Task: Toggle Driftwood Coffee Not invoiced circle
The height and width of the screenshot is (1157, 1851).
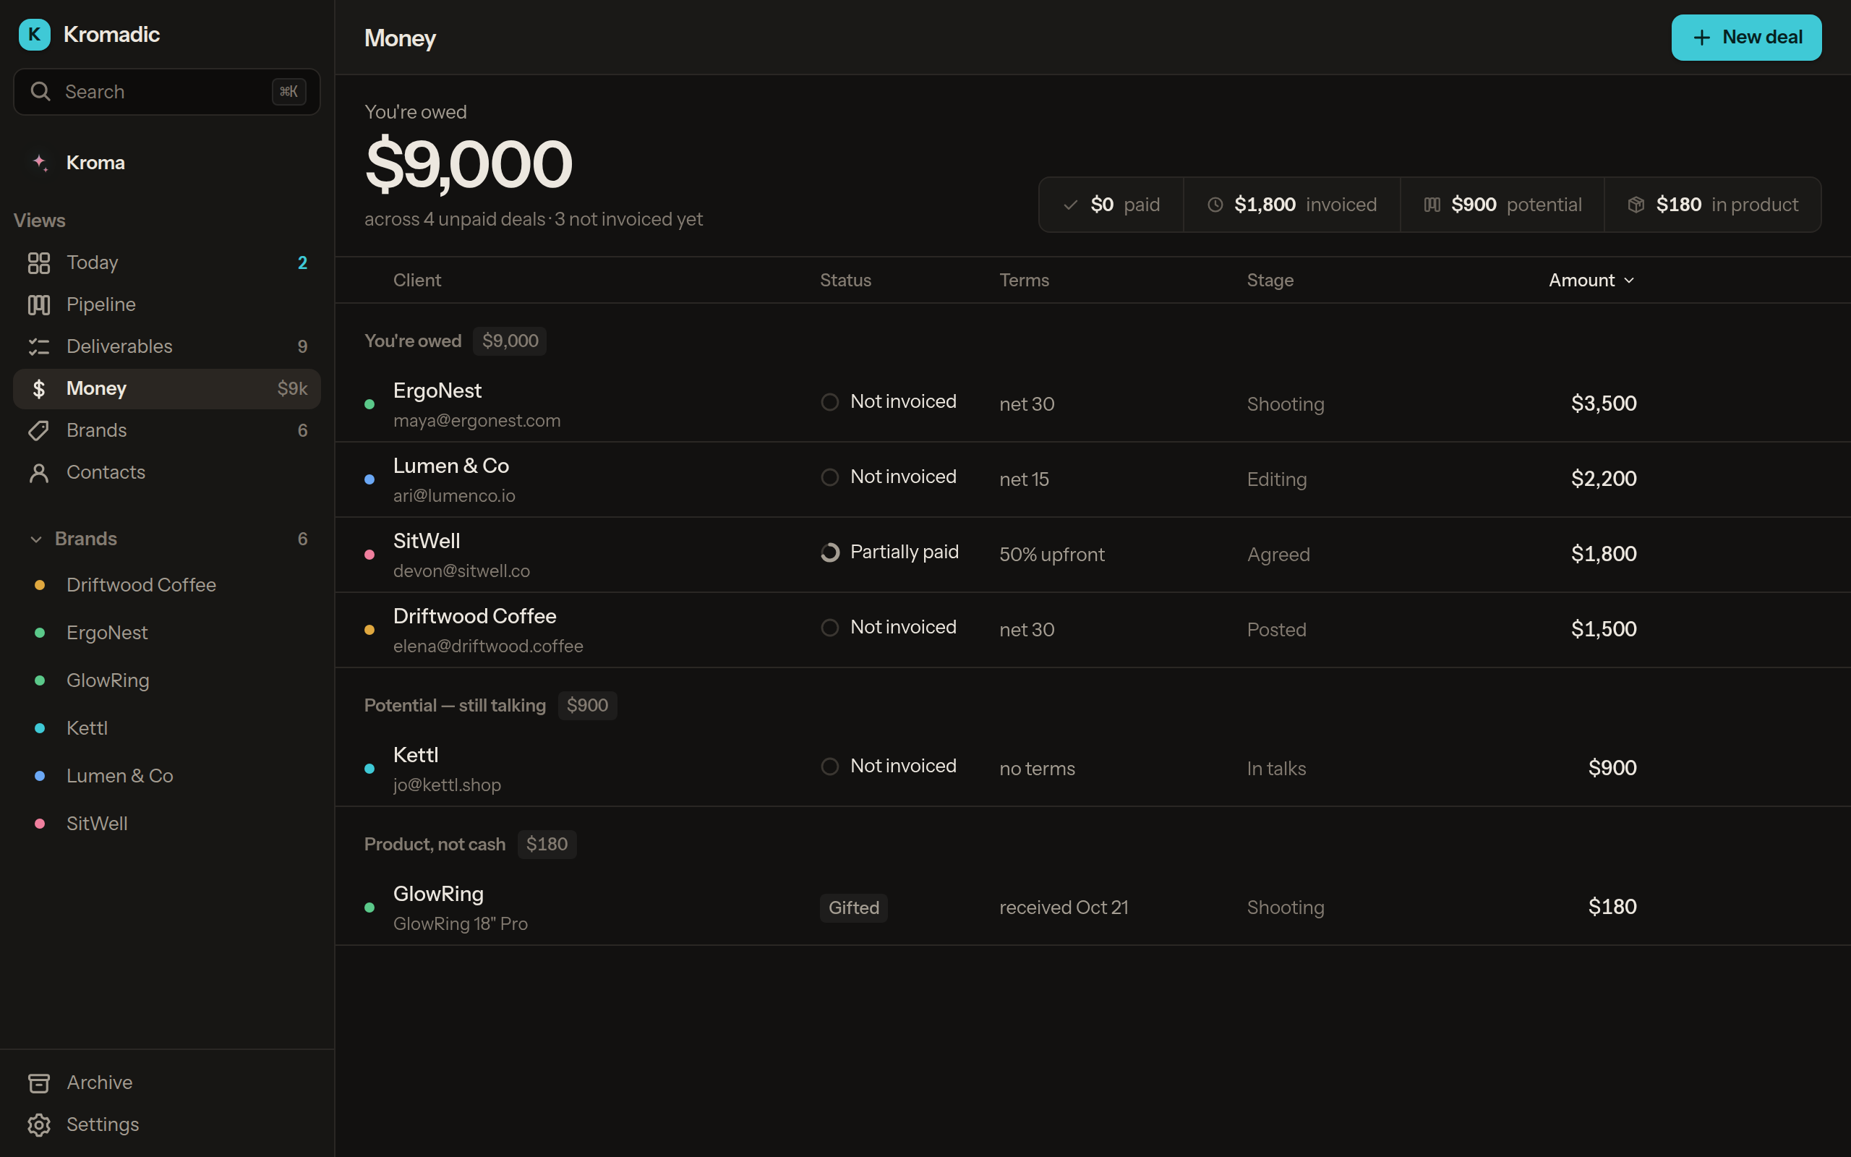Action: [830, 628]
